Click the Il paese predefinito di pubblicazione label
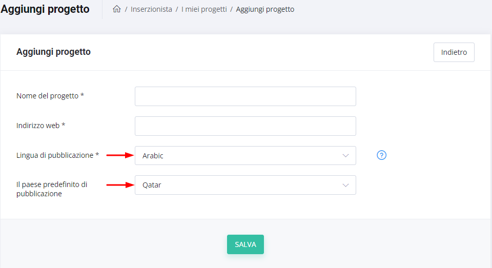The width and height of the screenshot is (492, 268). tap(52, 189)
